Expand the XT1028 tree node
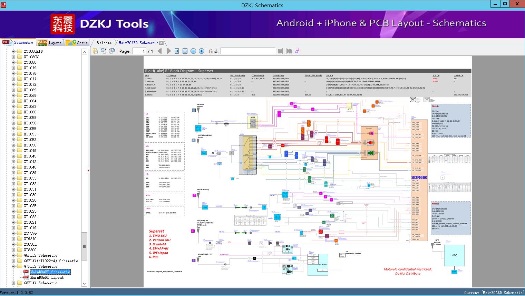 click(13, 200)
